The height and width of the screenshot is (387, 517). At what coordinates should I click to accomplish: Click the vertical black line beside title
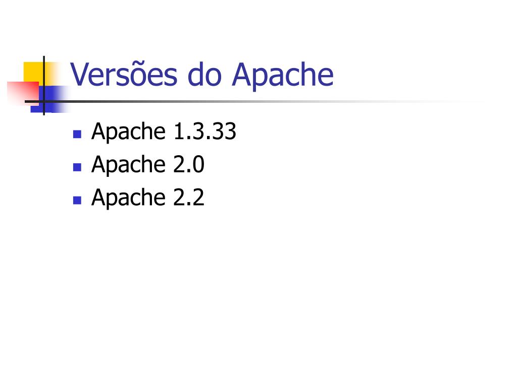click(44, 86)
